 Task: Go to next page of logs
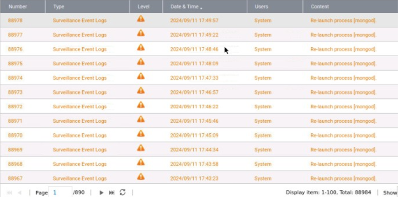[101, 193]
